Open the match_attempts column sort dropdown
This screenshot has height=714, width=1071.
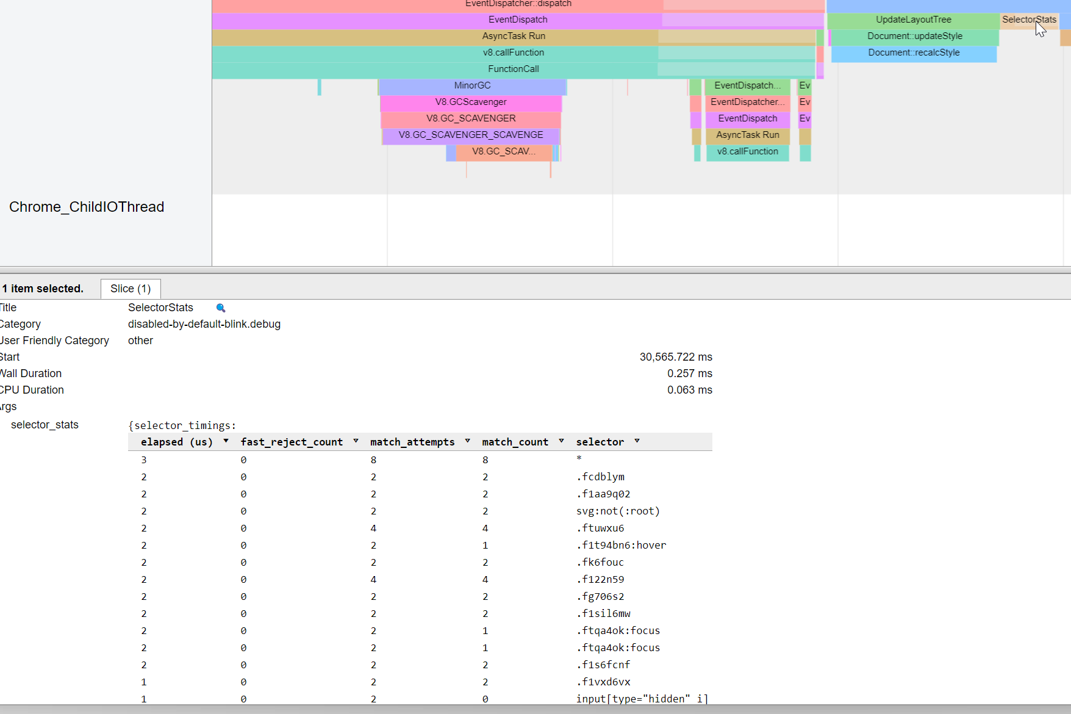(x=467, y=441)
